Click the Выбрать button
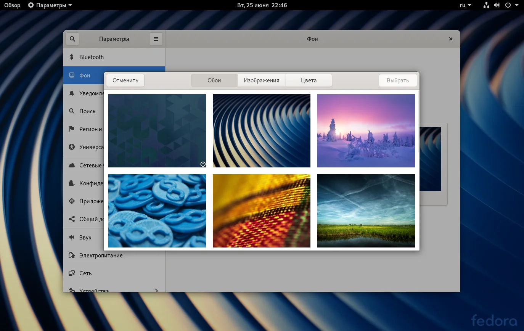This screenshot has height=331, width=524. coord(397,80)
